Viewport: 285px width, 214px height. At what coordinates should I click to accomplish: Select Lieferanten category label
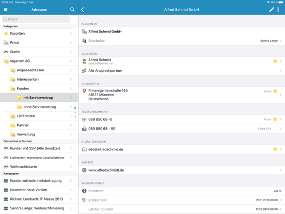26,116
